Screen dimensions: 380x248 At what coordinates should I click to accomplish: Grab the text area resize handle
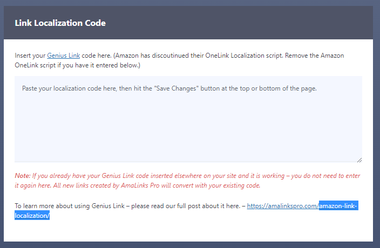coord(359,159)
